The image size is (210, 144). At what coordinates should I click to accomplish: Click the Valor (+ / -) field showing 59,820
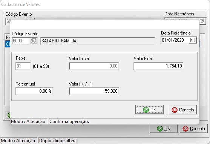click(94, 91)
